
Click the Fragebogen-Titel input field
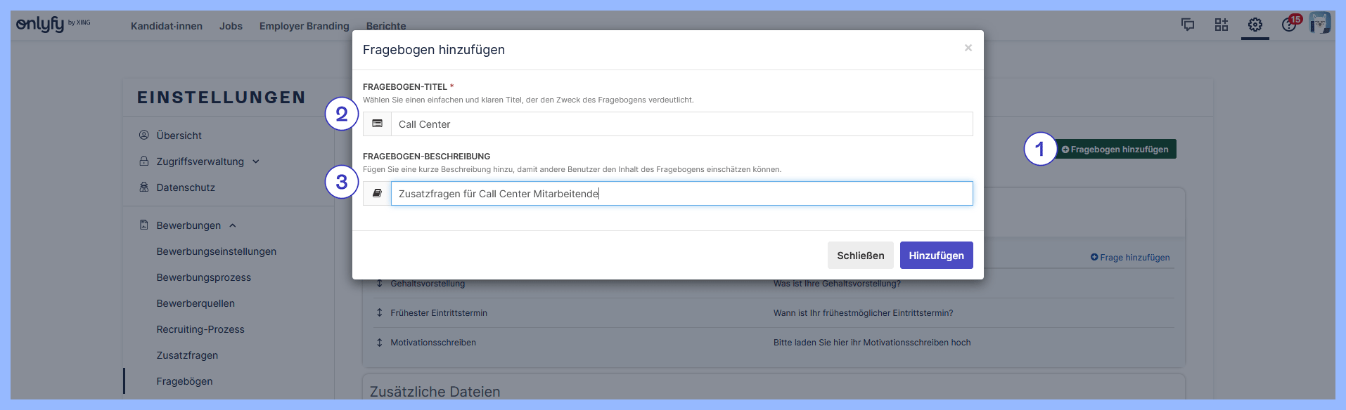[x=681, y=124]
